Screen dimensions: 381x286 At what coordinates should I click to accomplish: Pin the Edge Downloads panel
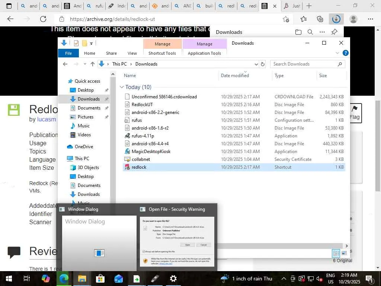[x=334, y=32]
